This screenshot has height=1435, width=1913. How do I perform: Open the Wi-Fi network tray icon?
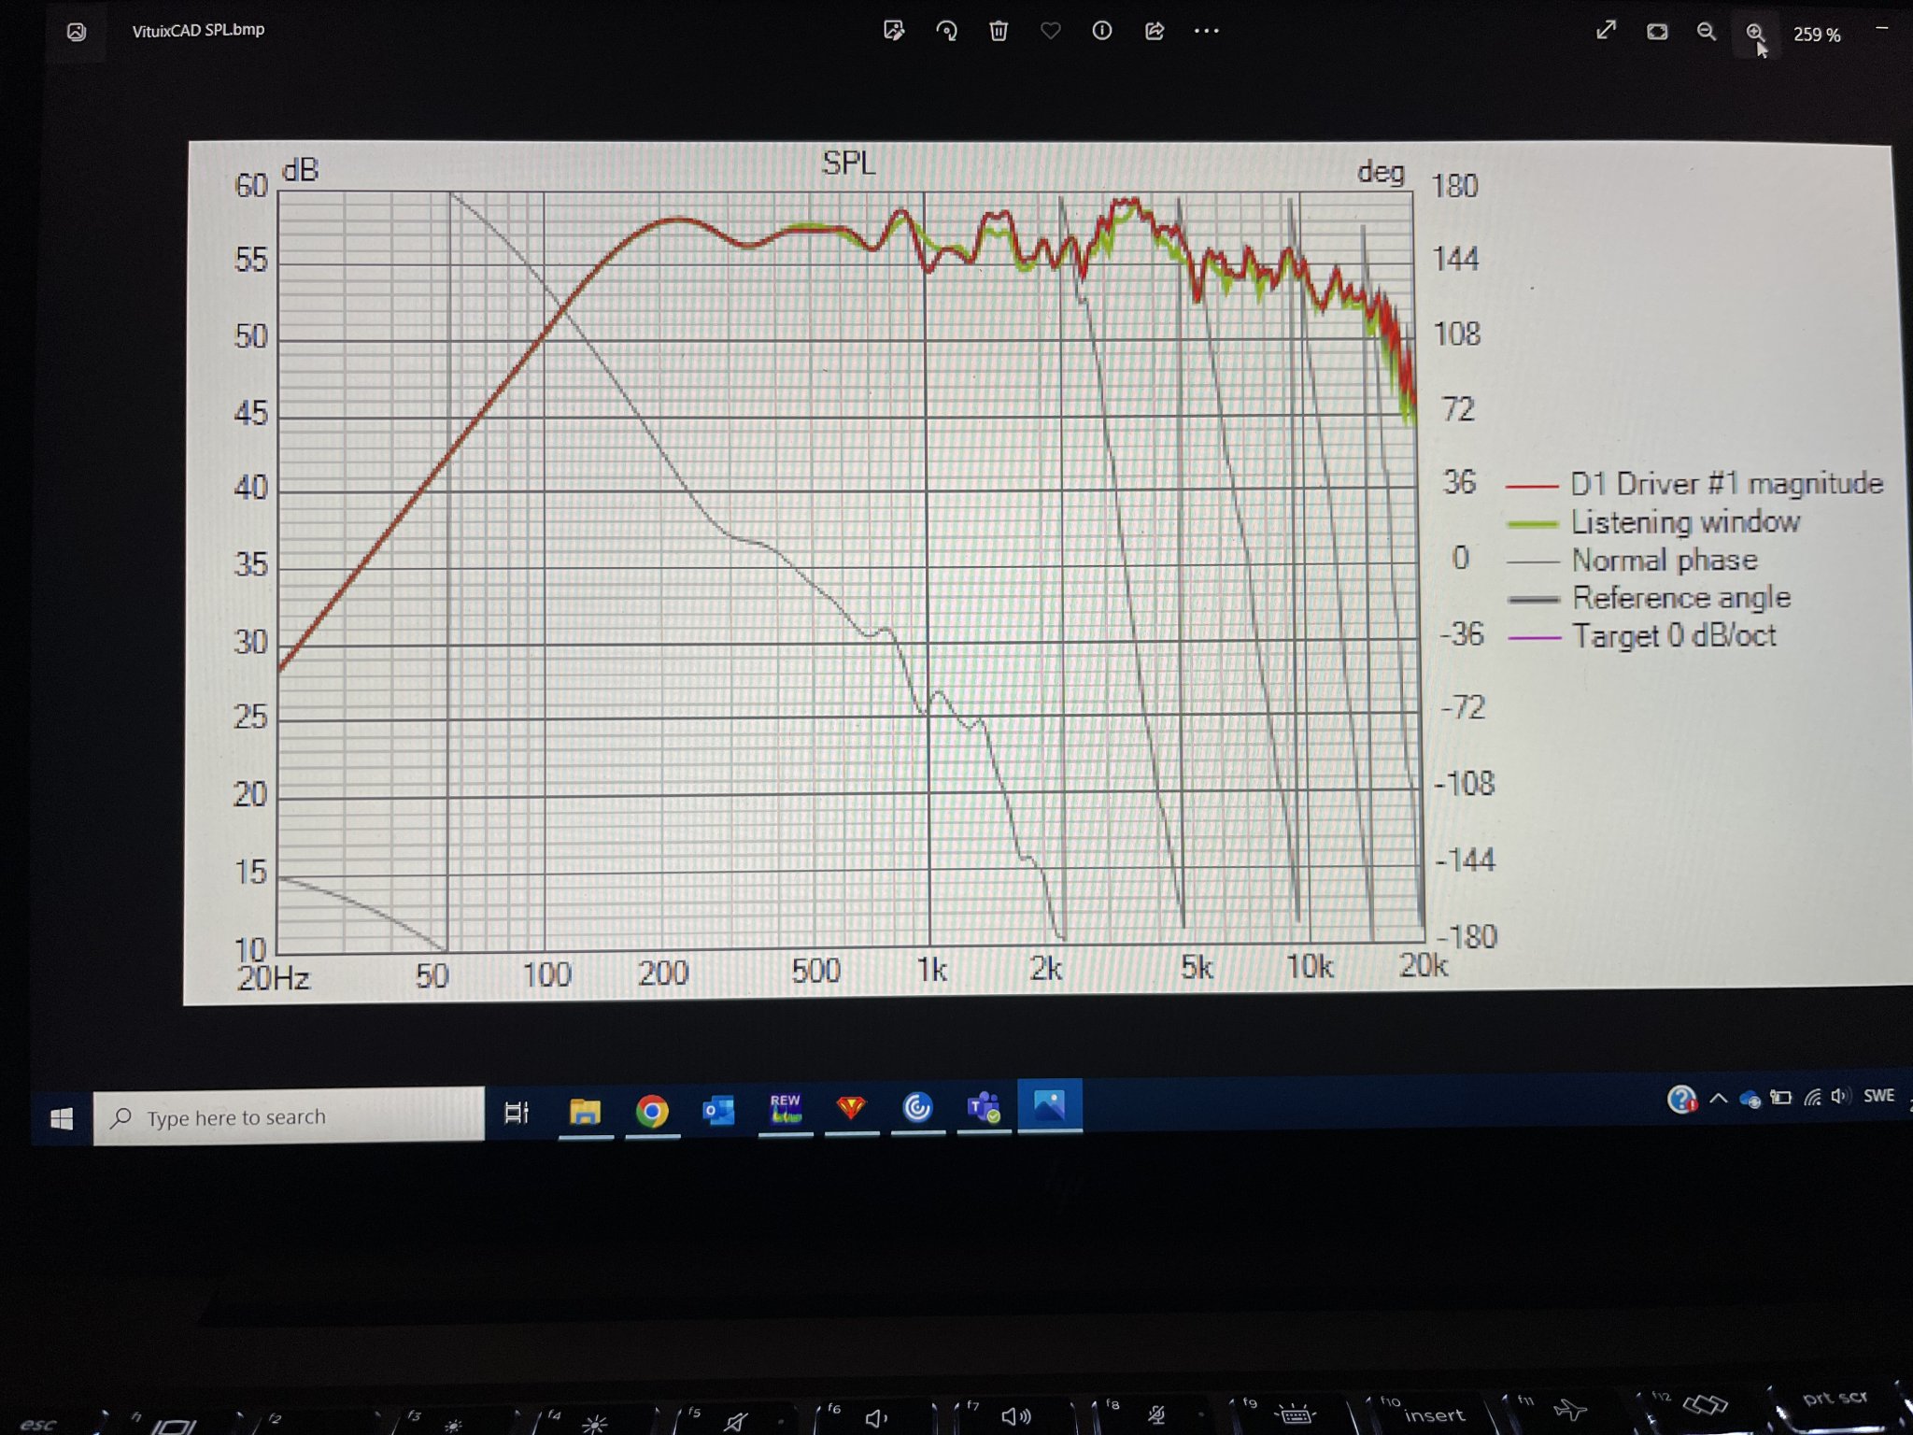point(1812,1097)
